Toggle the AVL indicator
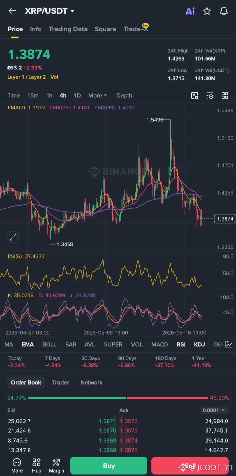The width and height of the screenshot is (236, 476). click(90, 344)
